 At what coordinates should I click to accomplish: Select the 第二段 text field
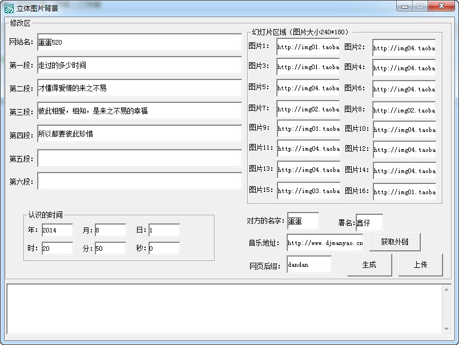click(140, 88)
